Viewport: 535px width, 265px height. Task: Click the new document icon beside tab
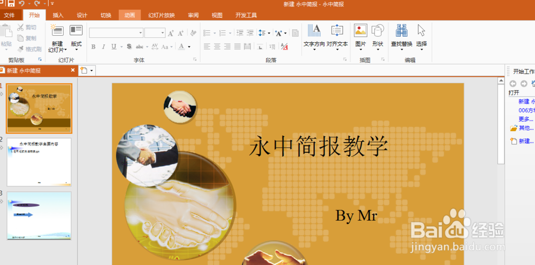click(84, 70)
